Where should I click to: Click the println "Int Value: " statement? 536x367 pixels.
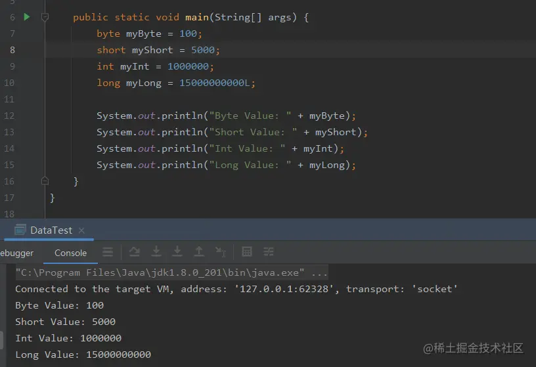(x=220, y=148)
